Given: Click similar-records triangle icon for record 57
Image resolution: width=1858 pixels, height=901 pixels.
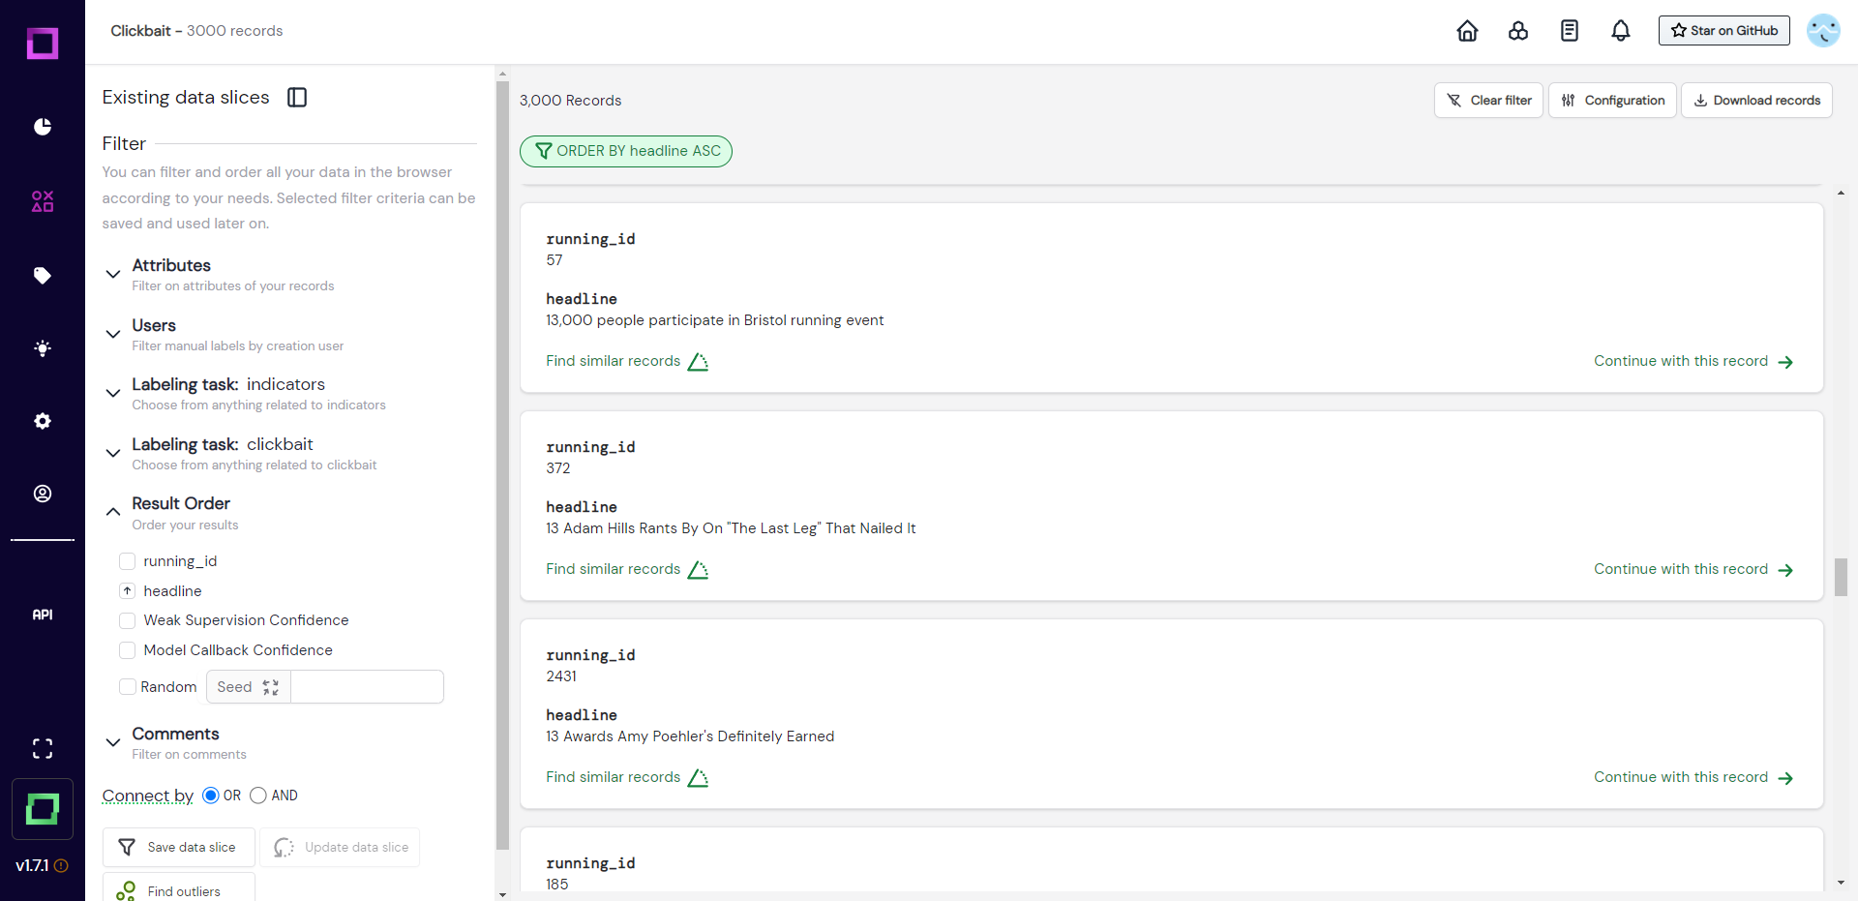Looking at the screenshot, I should (x=698, y=362).
